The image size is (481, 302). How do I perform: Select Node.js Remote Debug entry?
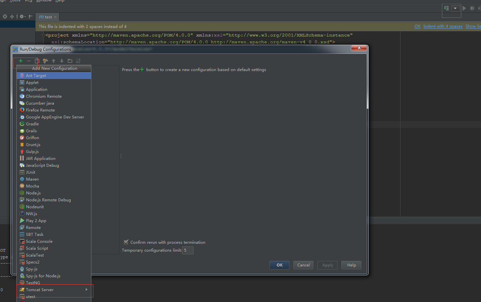coord(54,200)
